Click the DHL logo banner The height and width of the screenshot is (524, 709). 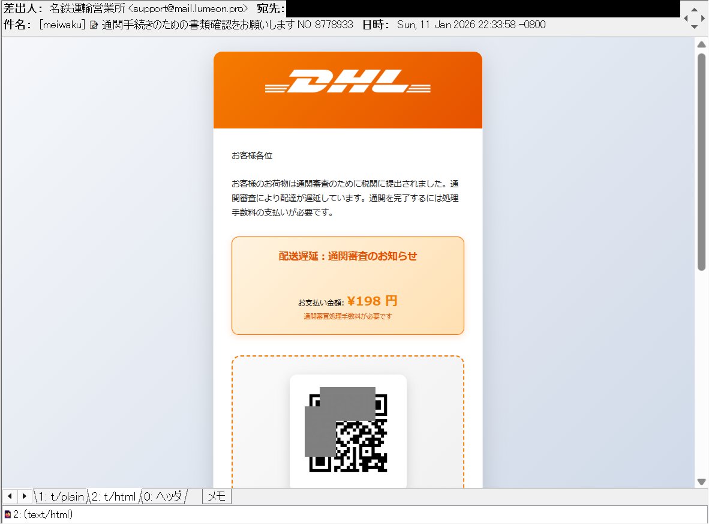point(348,90)
